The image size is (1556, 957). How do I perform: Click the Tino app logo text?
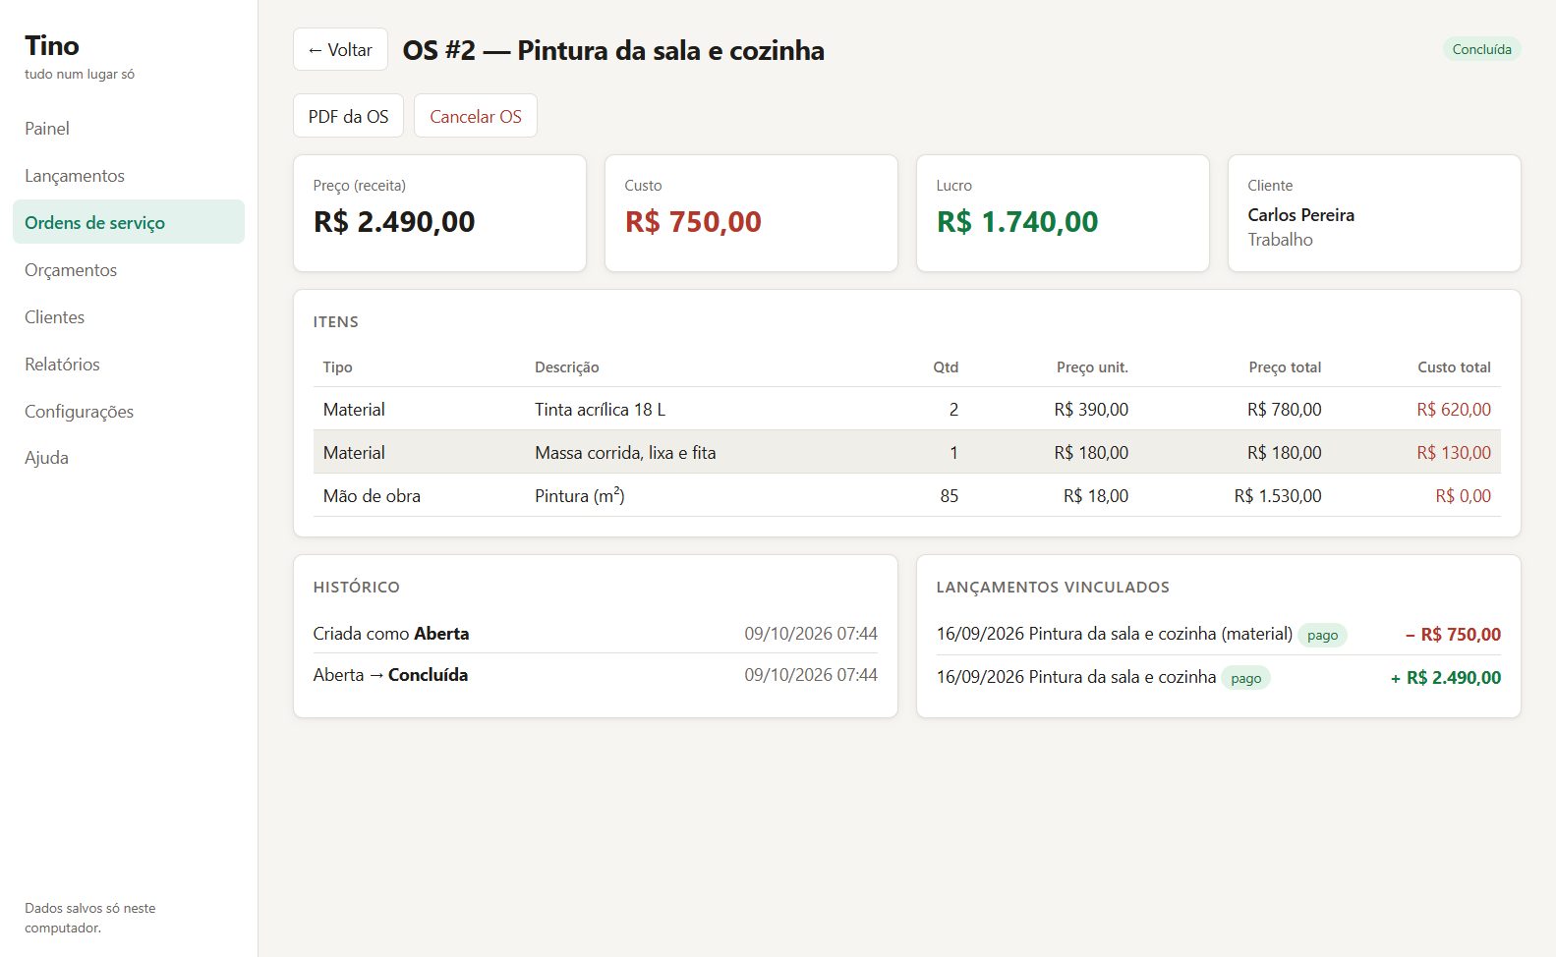coord(52,46)
